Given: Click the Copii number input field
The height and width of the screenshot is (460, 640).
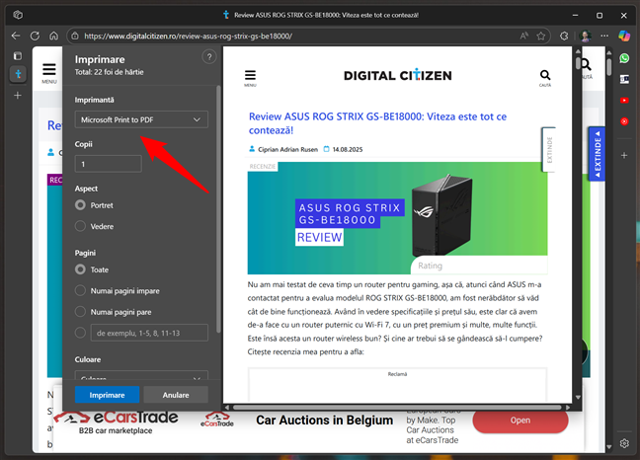Looking at the screenshot, I should (x=108, y=164).
